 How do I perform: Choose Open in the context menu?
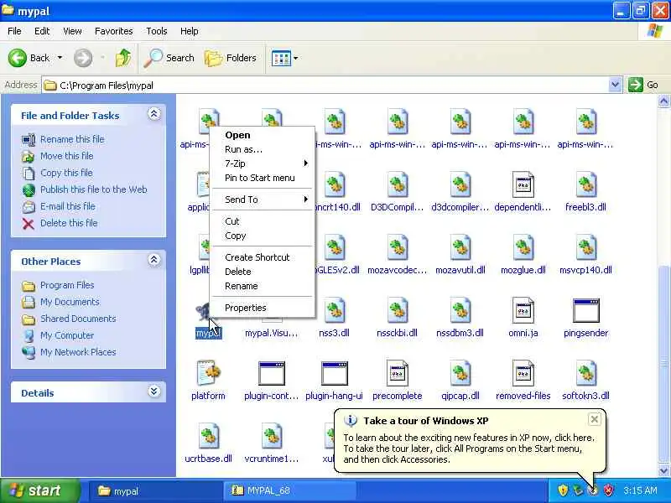[262, 135]
